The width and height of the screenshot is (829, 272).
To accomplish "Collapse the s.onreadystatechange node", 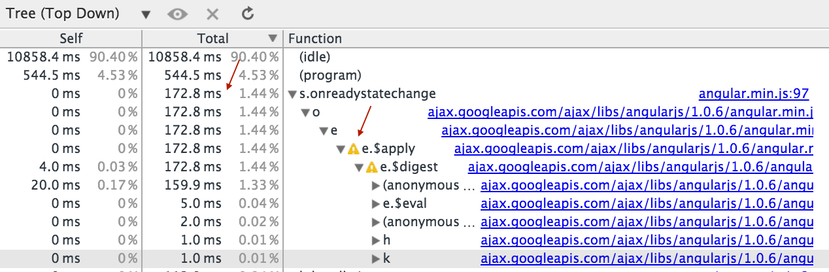I will 292,94.
